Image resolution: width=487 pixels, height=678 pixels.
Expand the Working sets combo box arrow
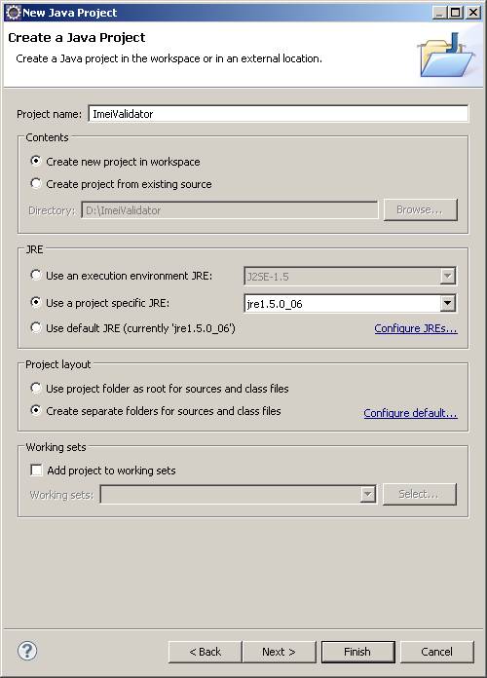tap(367, 494)
